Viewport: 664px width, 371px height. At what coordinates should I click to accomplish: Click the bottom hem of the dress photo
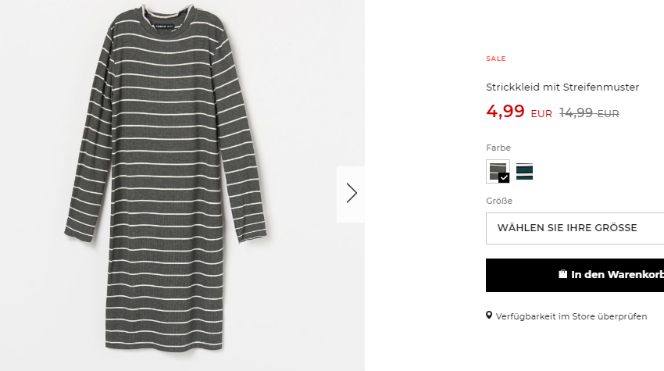[x=164, y=345]
